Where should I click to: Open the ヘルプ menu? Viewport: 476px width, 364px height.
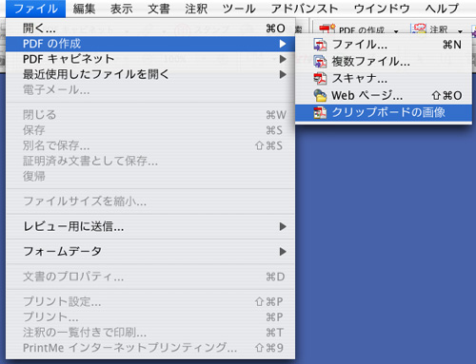click(442, 9)
